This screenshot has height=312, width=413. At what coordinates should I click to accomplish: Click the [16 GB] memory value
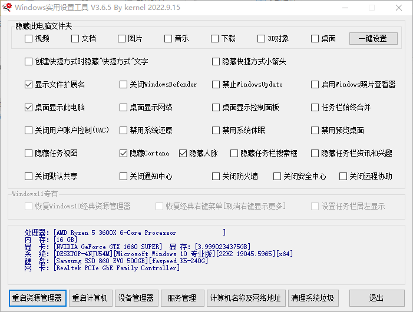(x=65, y=240)
